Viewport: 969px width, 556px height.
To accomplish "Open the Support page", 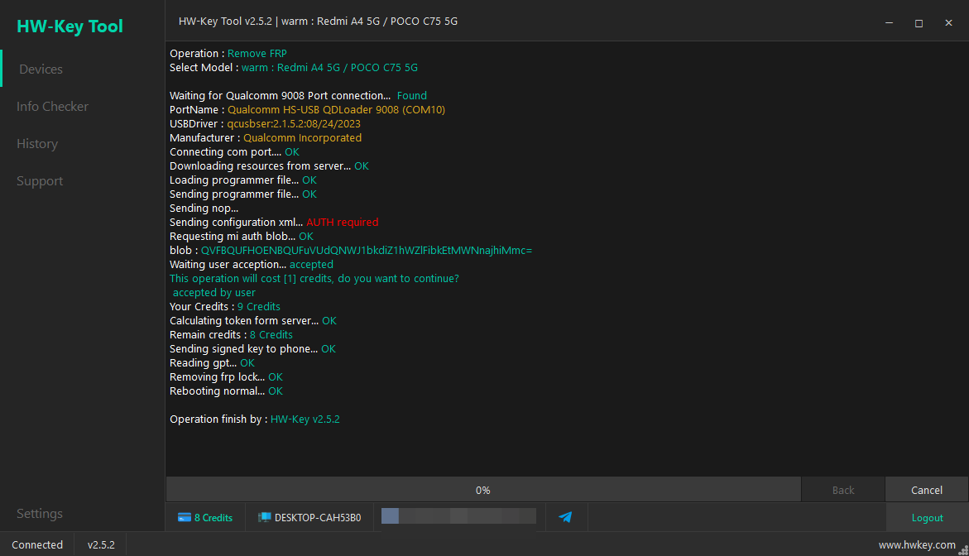I will tap(40, 181).
